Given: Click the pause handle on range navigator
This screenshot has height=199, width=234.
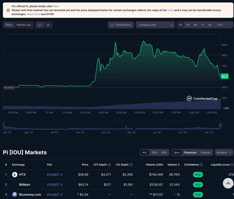Looking at the screenshot, I should click(x=220, y=125).
